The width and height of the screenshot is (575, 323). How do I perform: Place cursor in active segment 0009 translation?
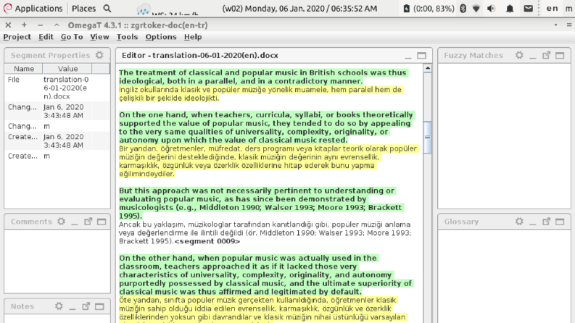[265, 233]
